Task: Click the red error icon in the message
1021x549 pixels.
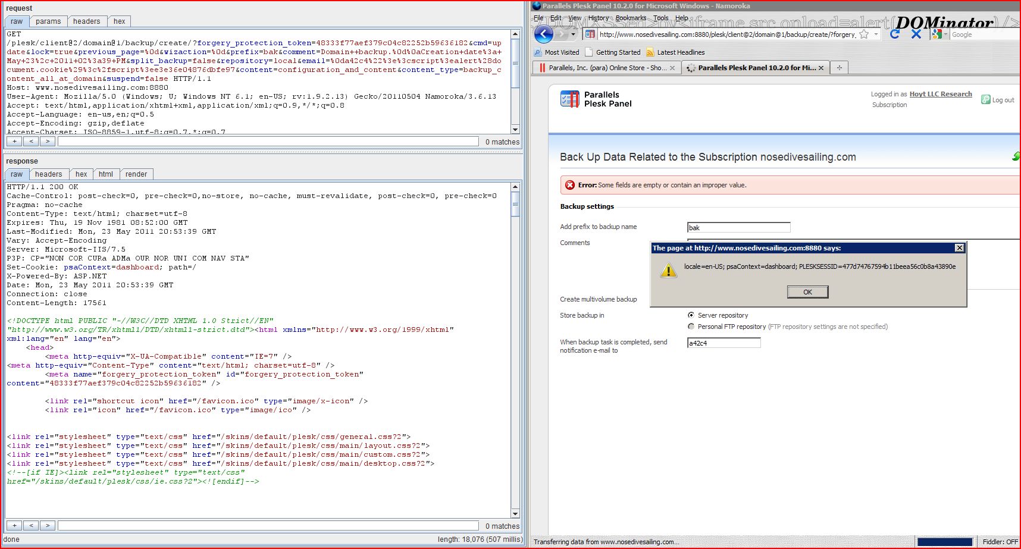Action: tap(569, 185)
